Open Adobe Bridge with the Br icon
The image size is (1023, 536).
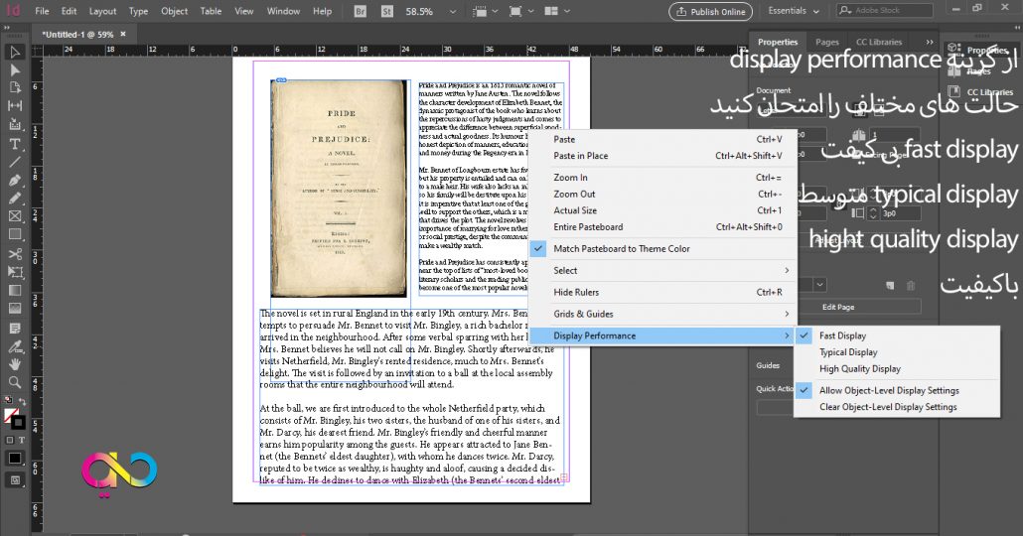tap(361, 11)
